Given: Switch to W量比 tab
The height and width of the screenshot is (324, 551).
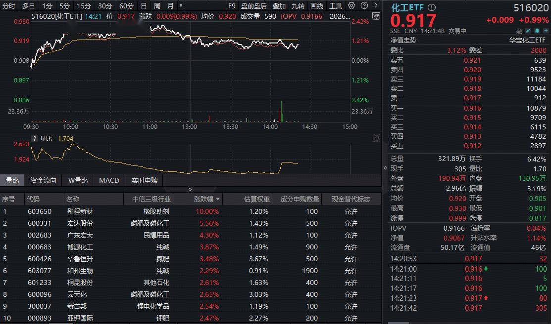Looking at the screenshot, I should point(78,180).
